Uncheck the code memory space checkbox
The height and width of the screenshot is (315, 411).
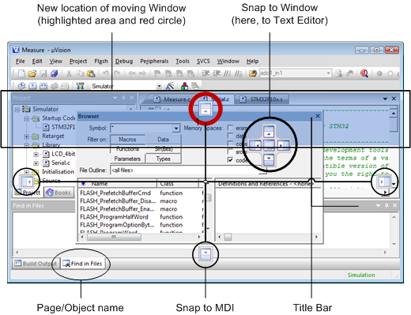coord(230,159)
